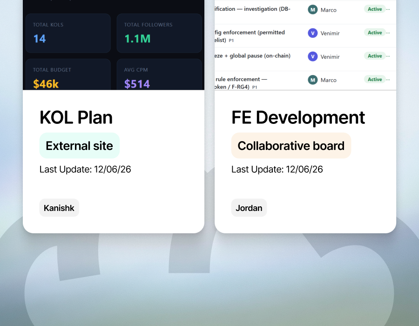Click the P1 label beside 'F-RG4)'

254,88
